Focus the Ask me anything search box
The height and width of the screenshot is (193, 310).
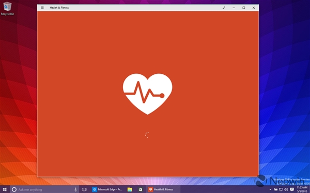pyautogui.click(x=44, y=189)
